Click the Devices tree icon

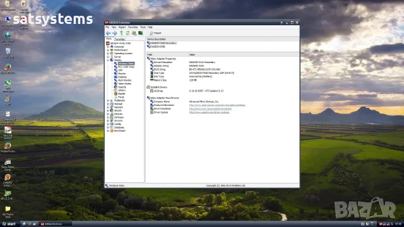[x=112, y=114]
